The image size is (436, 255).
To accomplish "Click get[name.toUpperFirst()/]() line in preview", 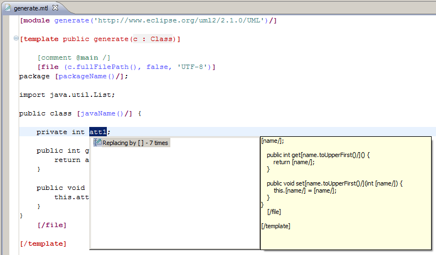I will coord(318,155).
